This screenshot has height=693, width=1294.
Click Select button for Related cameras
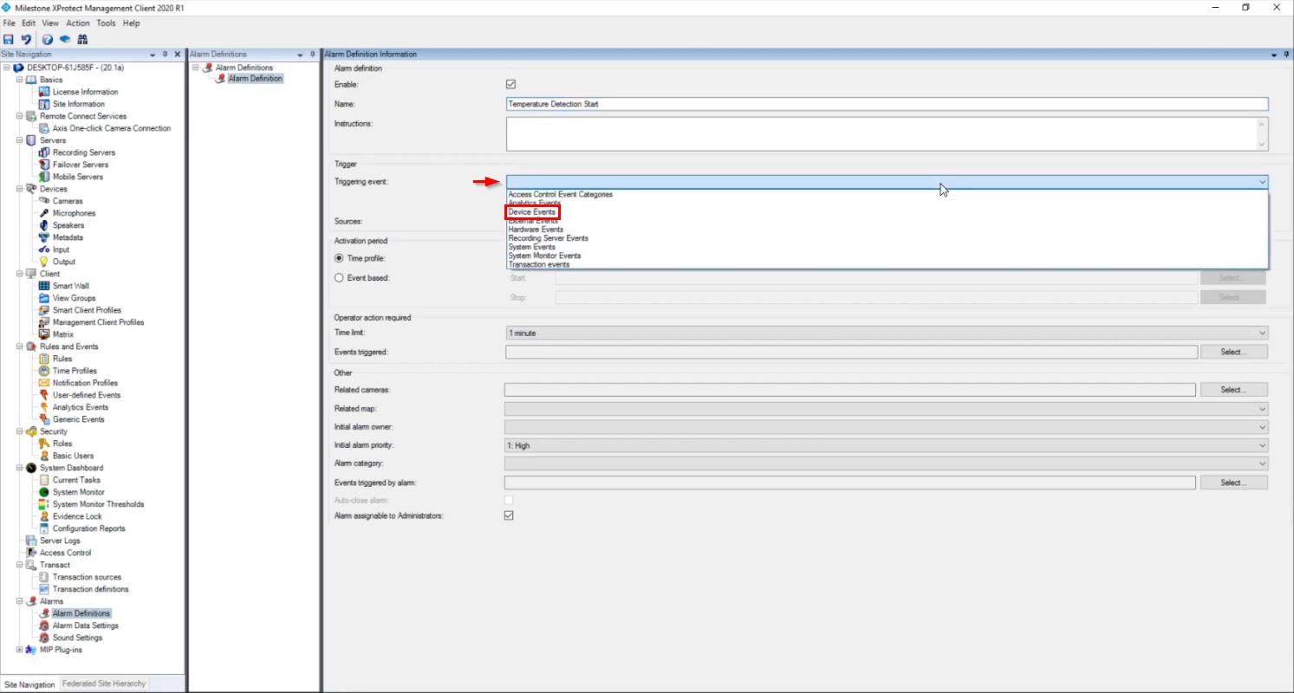coord(1233,390)
